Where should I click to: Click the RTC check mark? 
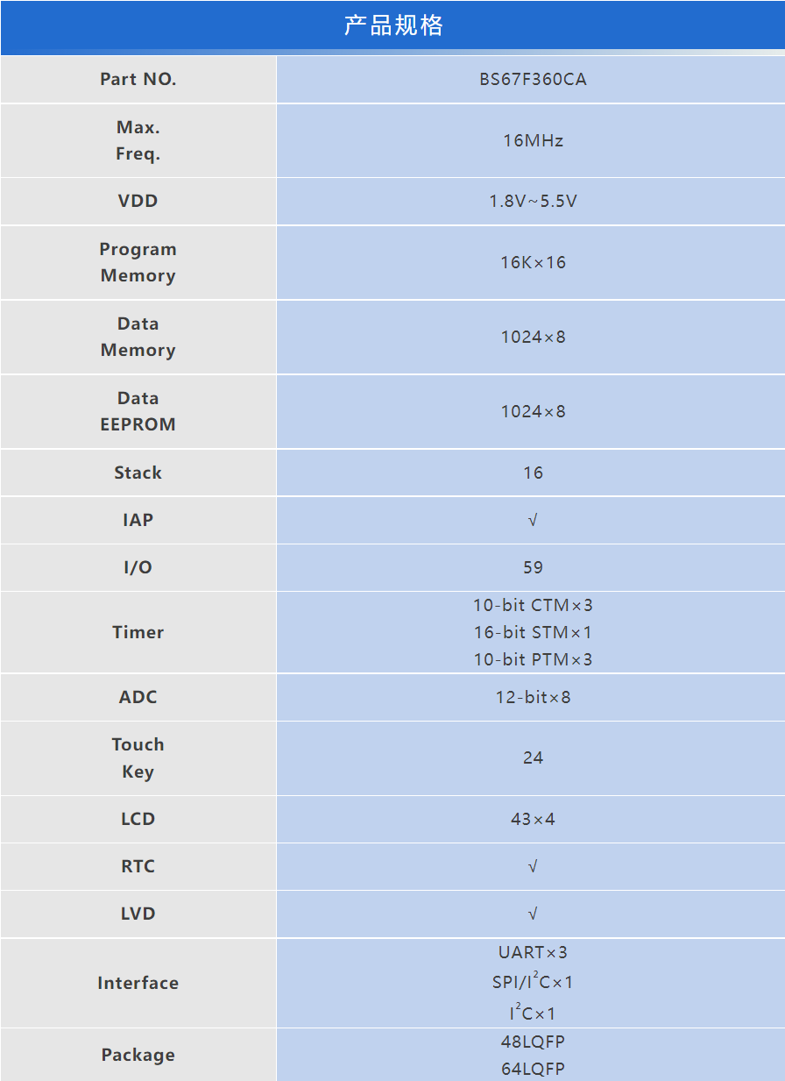point(533,867)
